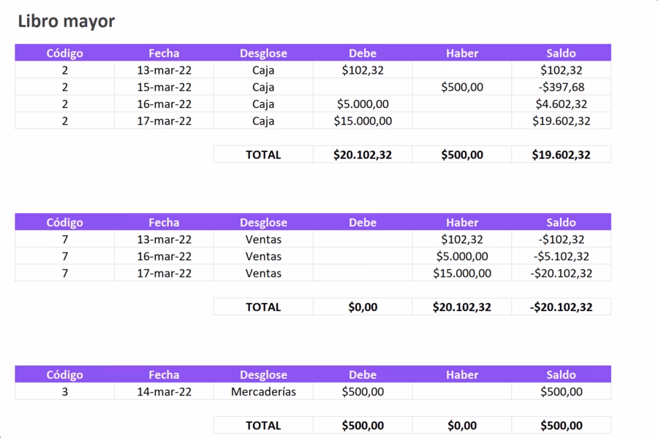Click the Desglose header above Mercaderías
The width and height of the screenshot is (658, 438).
(x=263, y=374)
